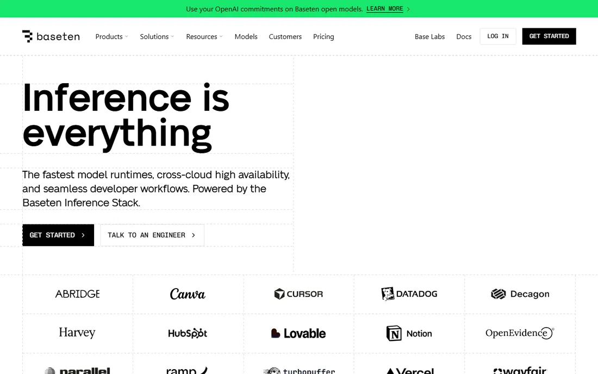
Task: Click the Lovable logo
Action: click(298, 333)
